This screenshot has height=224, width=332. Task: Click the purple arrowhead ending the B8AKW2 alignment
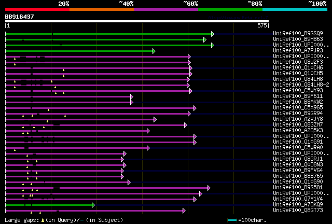click(132, 103)
